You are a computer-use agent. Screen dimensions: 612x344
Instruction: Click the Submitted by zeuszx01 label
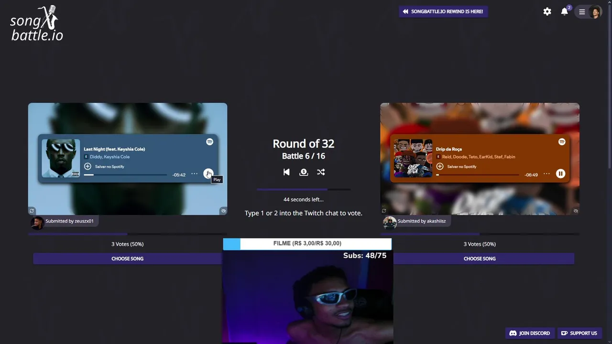(x=70, y=221)
